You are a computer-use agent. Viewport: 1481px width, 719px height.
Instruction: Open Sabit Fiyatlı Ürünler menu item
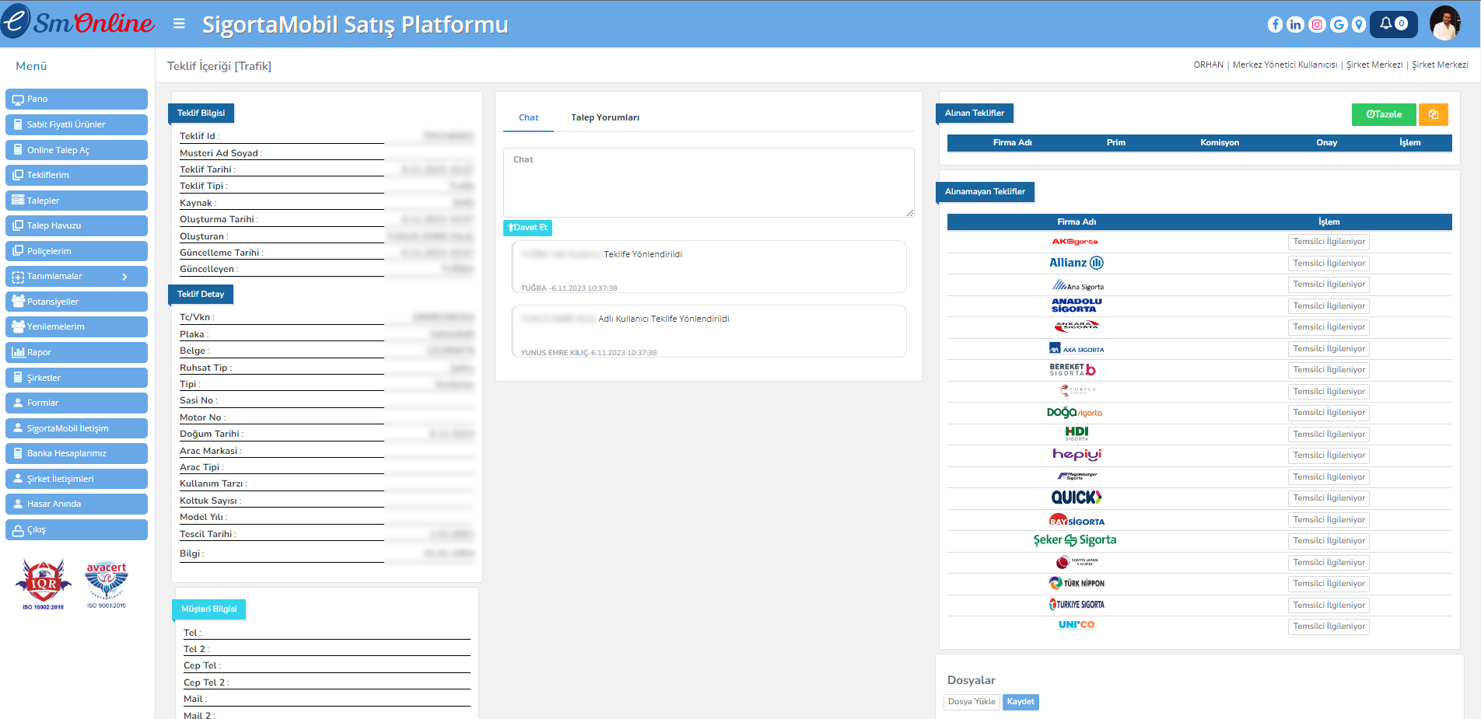click(76, 124)
